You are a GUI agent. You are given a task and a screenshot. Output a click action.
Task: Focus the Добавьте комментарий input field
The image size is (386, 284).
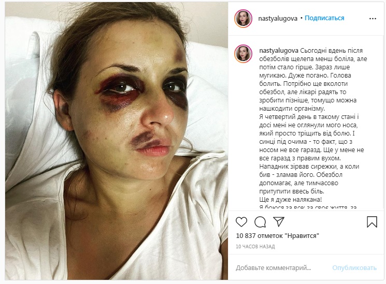(x=273, y=267)
